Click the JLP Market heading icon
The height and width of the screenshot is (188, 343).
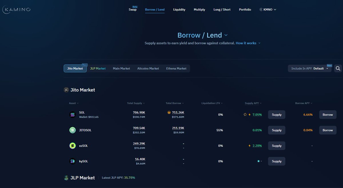point(66,178)
